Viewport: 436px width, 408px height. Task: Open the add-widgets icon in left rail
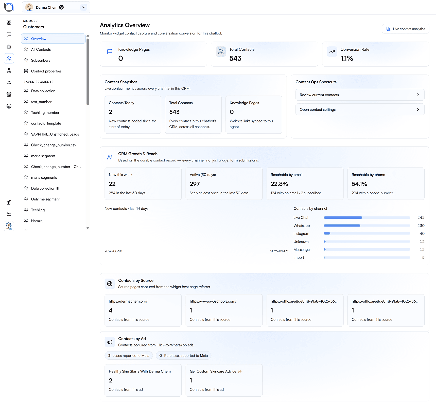(x=9, y=202)
